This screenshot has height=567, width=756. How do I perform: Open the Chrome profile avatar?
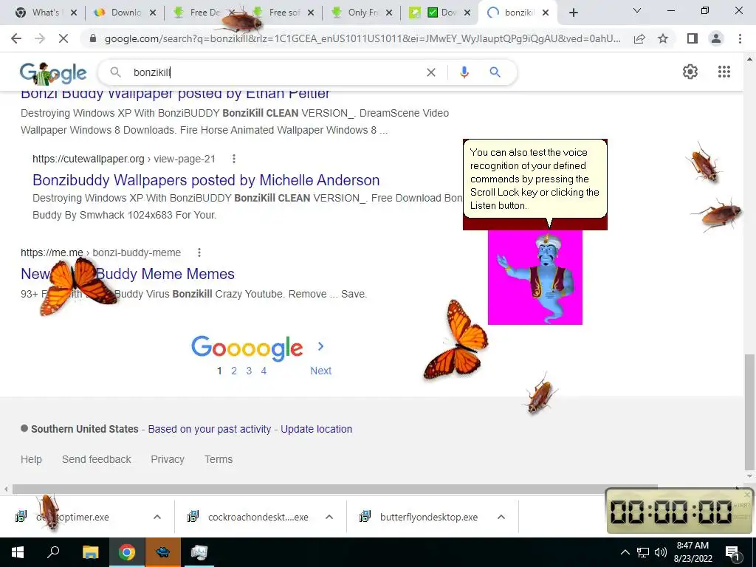pos(716,38)
